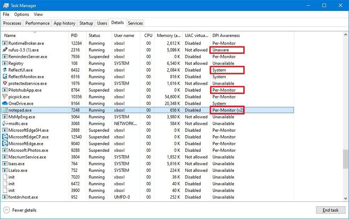Click the notepad.exe icon
The height and width of the screenshot is (219, 349).
coord(5,110)
